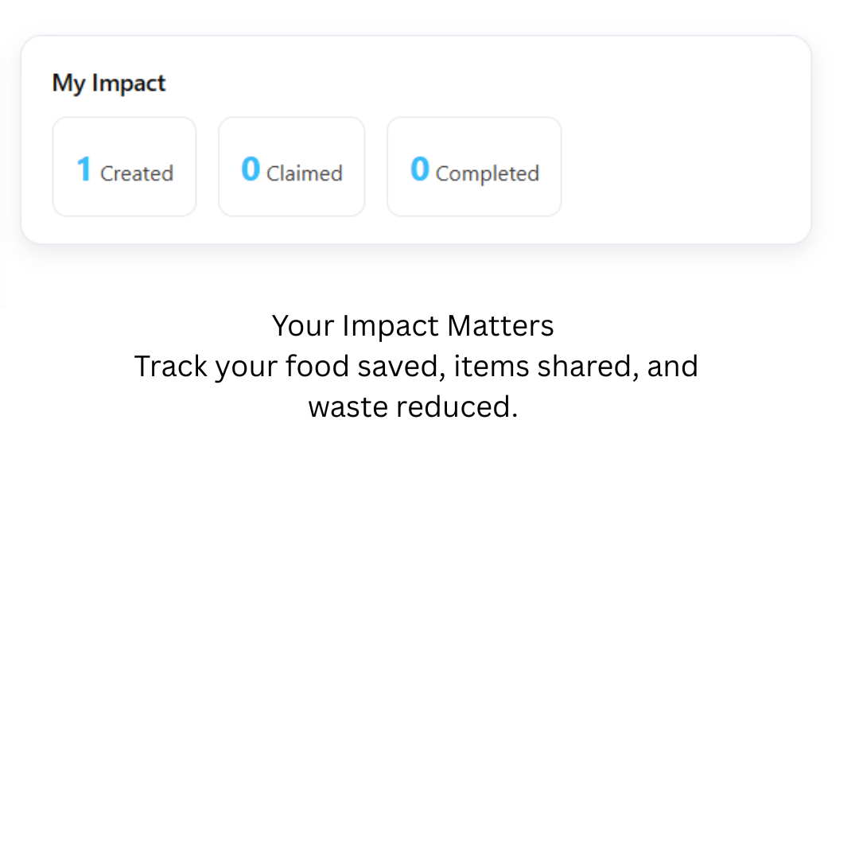Click the Claimed label text
The image size is (859, 859).
(305, 173)
